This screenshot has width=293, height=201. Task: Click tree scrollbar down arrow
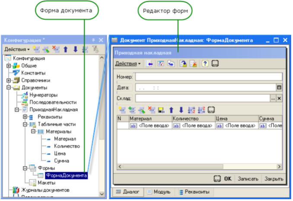[102, 194]
